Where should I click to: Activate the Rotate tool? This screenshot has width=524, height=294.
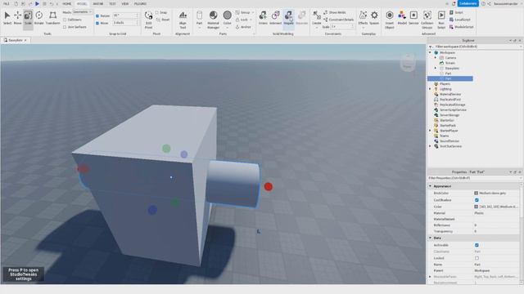[x=38, y=18]
